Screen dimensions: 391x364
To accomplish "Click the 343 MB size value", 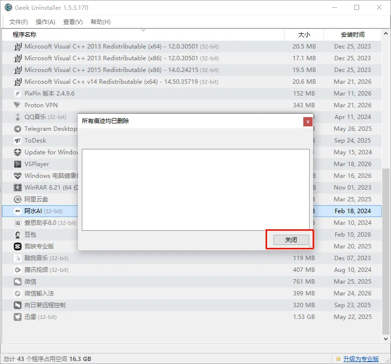I will pos(304,105).
